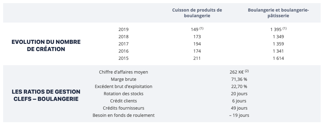326x125 pixels.
Task: Click the 211 value for 2015
Action: [x=197, y=58]
